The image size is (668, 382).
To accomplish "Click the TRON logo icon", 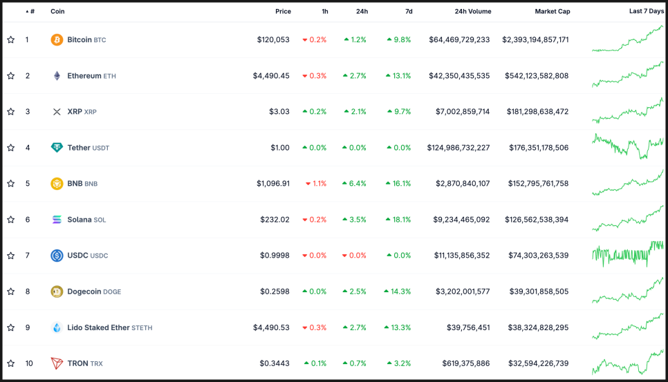I will 57,363.
